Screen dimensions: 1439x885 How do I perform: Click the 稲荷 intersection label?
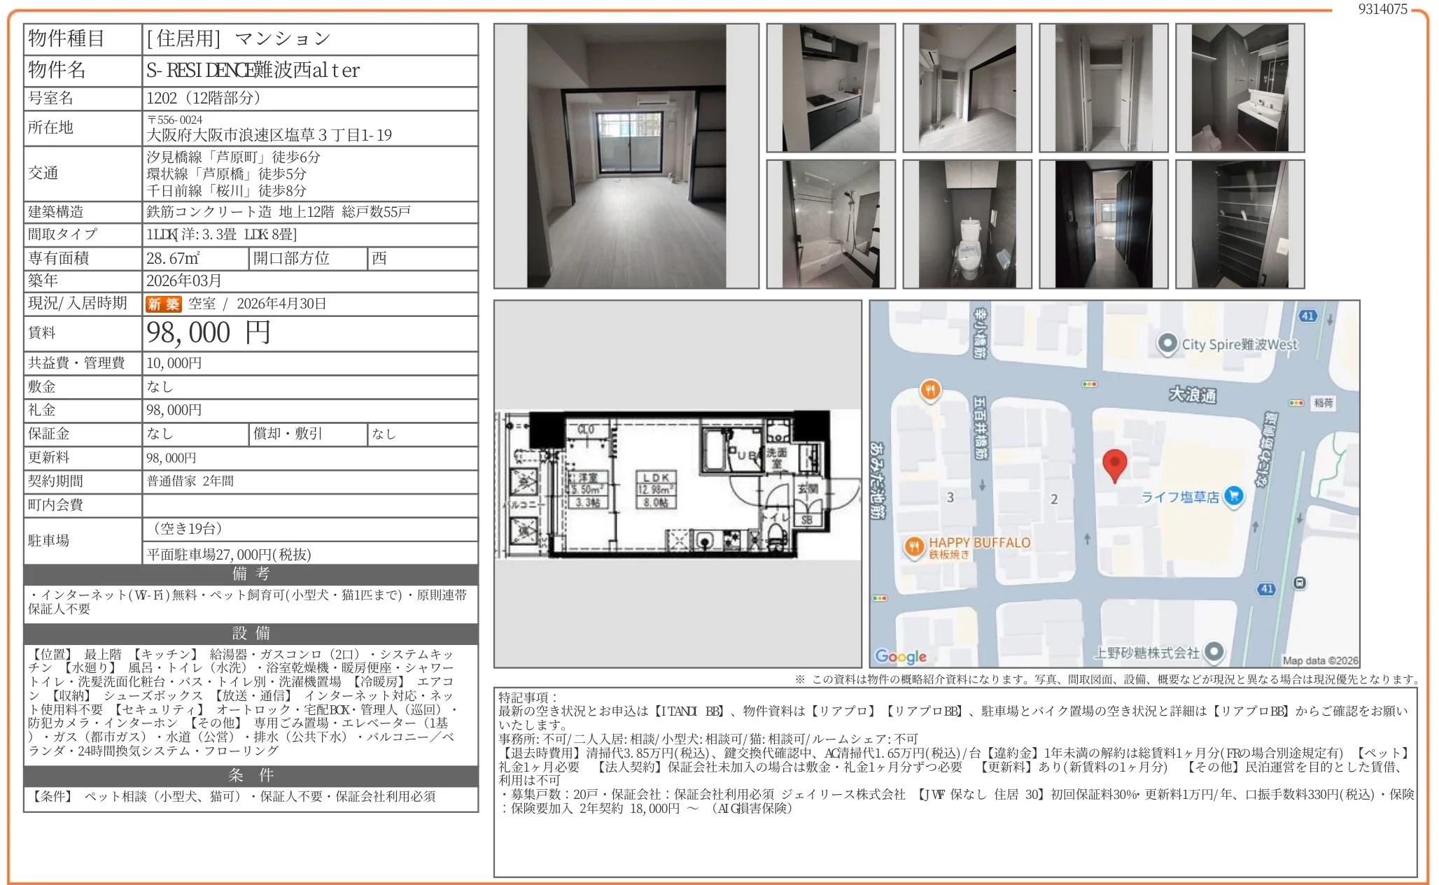pos(1324,404)
